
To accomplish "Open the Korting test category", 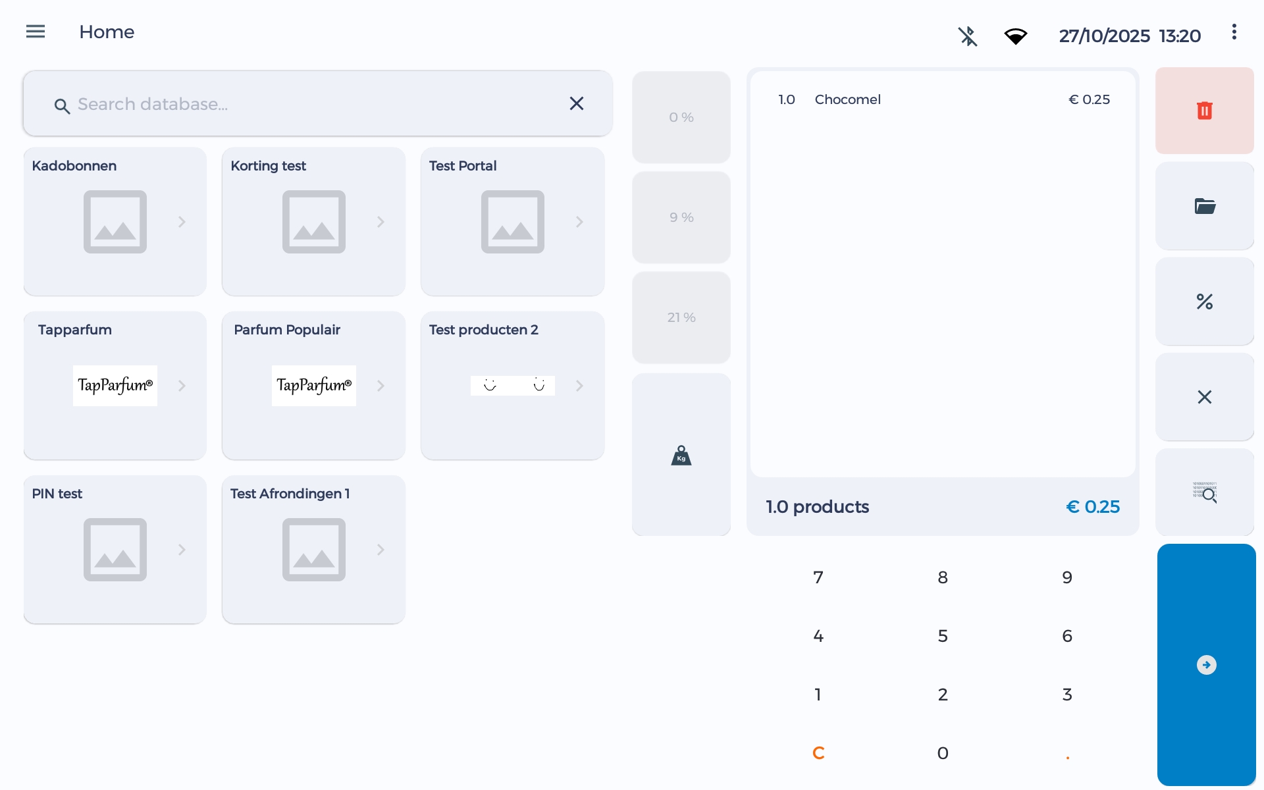I will (x=313, y=222).
